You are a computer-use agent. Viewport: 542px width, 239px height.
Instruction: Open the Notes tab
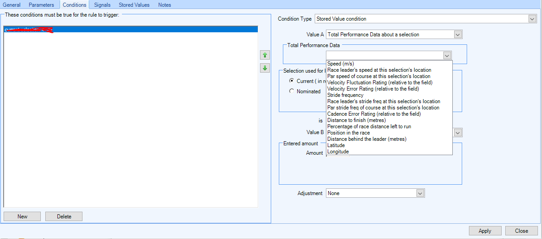(165, 5)
